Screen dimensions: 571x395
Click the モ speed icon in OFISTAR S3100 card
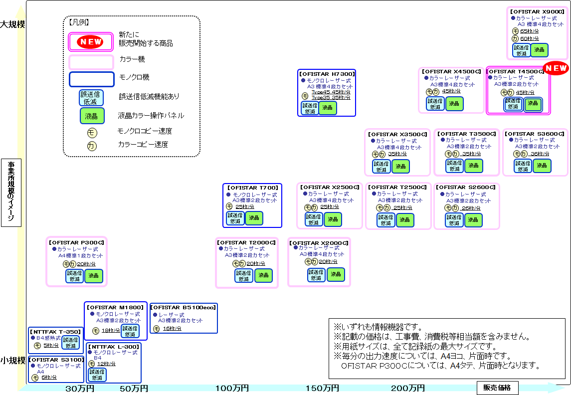[35, 378]
